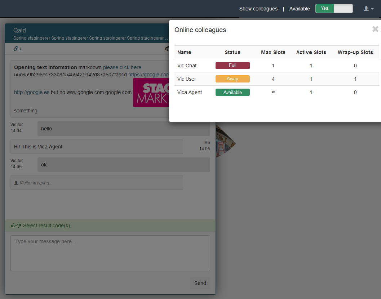381x299 pixels.
Task: Click the Qald chat header title
Action: pos(19,30)
